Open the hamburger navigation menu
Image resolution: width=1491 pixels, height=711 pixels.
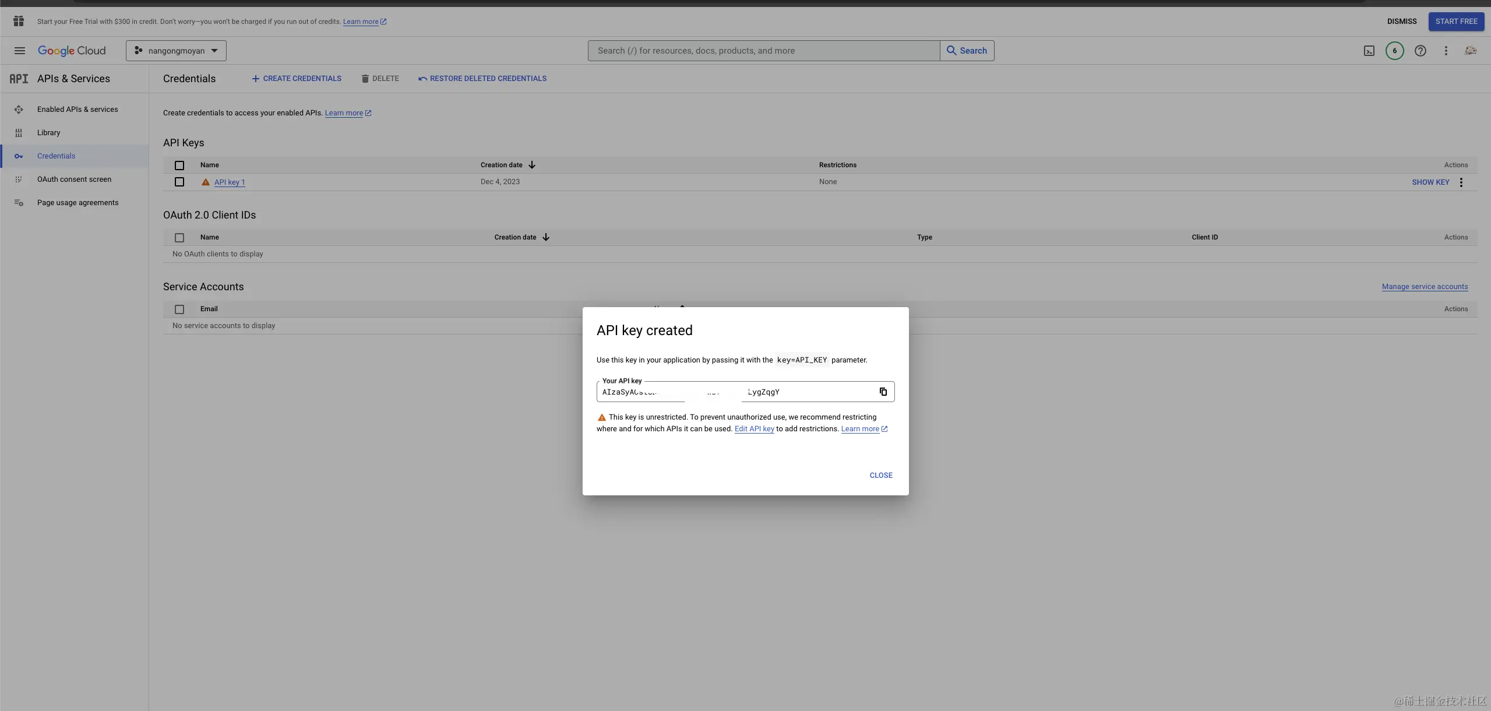19,51
